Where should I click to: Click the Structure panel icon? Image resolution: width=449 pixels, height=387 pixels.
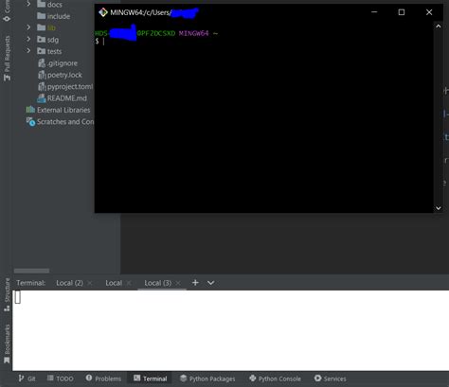(x=7, y=308)
